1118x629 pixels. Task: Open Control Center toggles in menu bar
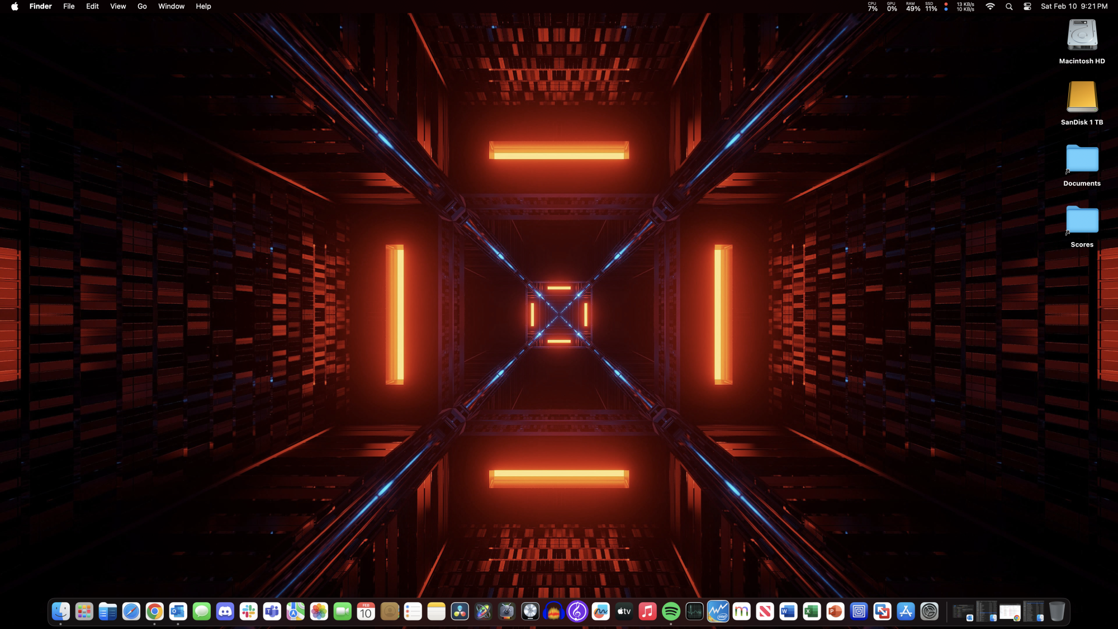tap(1027, 7)
